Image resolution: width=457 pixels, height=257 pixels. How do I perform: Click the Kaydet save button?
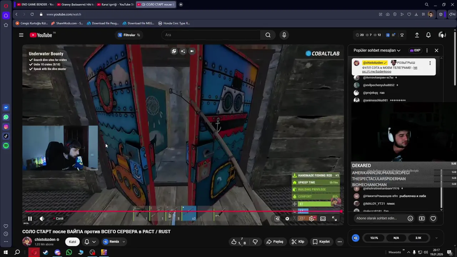tap(321, 242)
